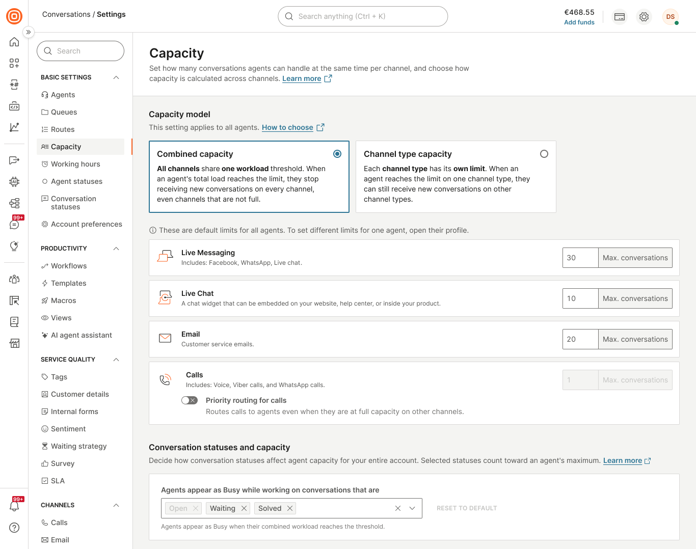Open the billing card icon in header

coord(620,17)
